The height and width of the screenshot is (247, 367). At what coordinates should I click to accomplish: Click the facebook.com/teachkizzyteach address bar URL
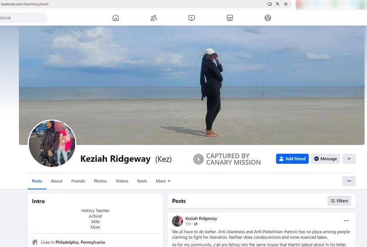[25, 4]
